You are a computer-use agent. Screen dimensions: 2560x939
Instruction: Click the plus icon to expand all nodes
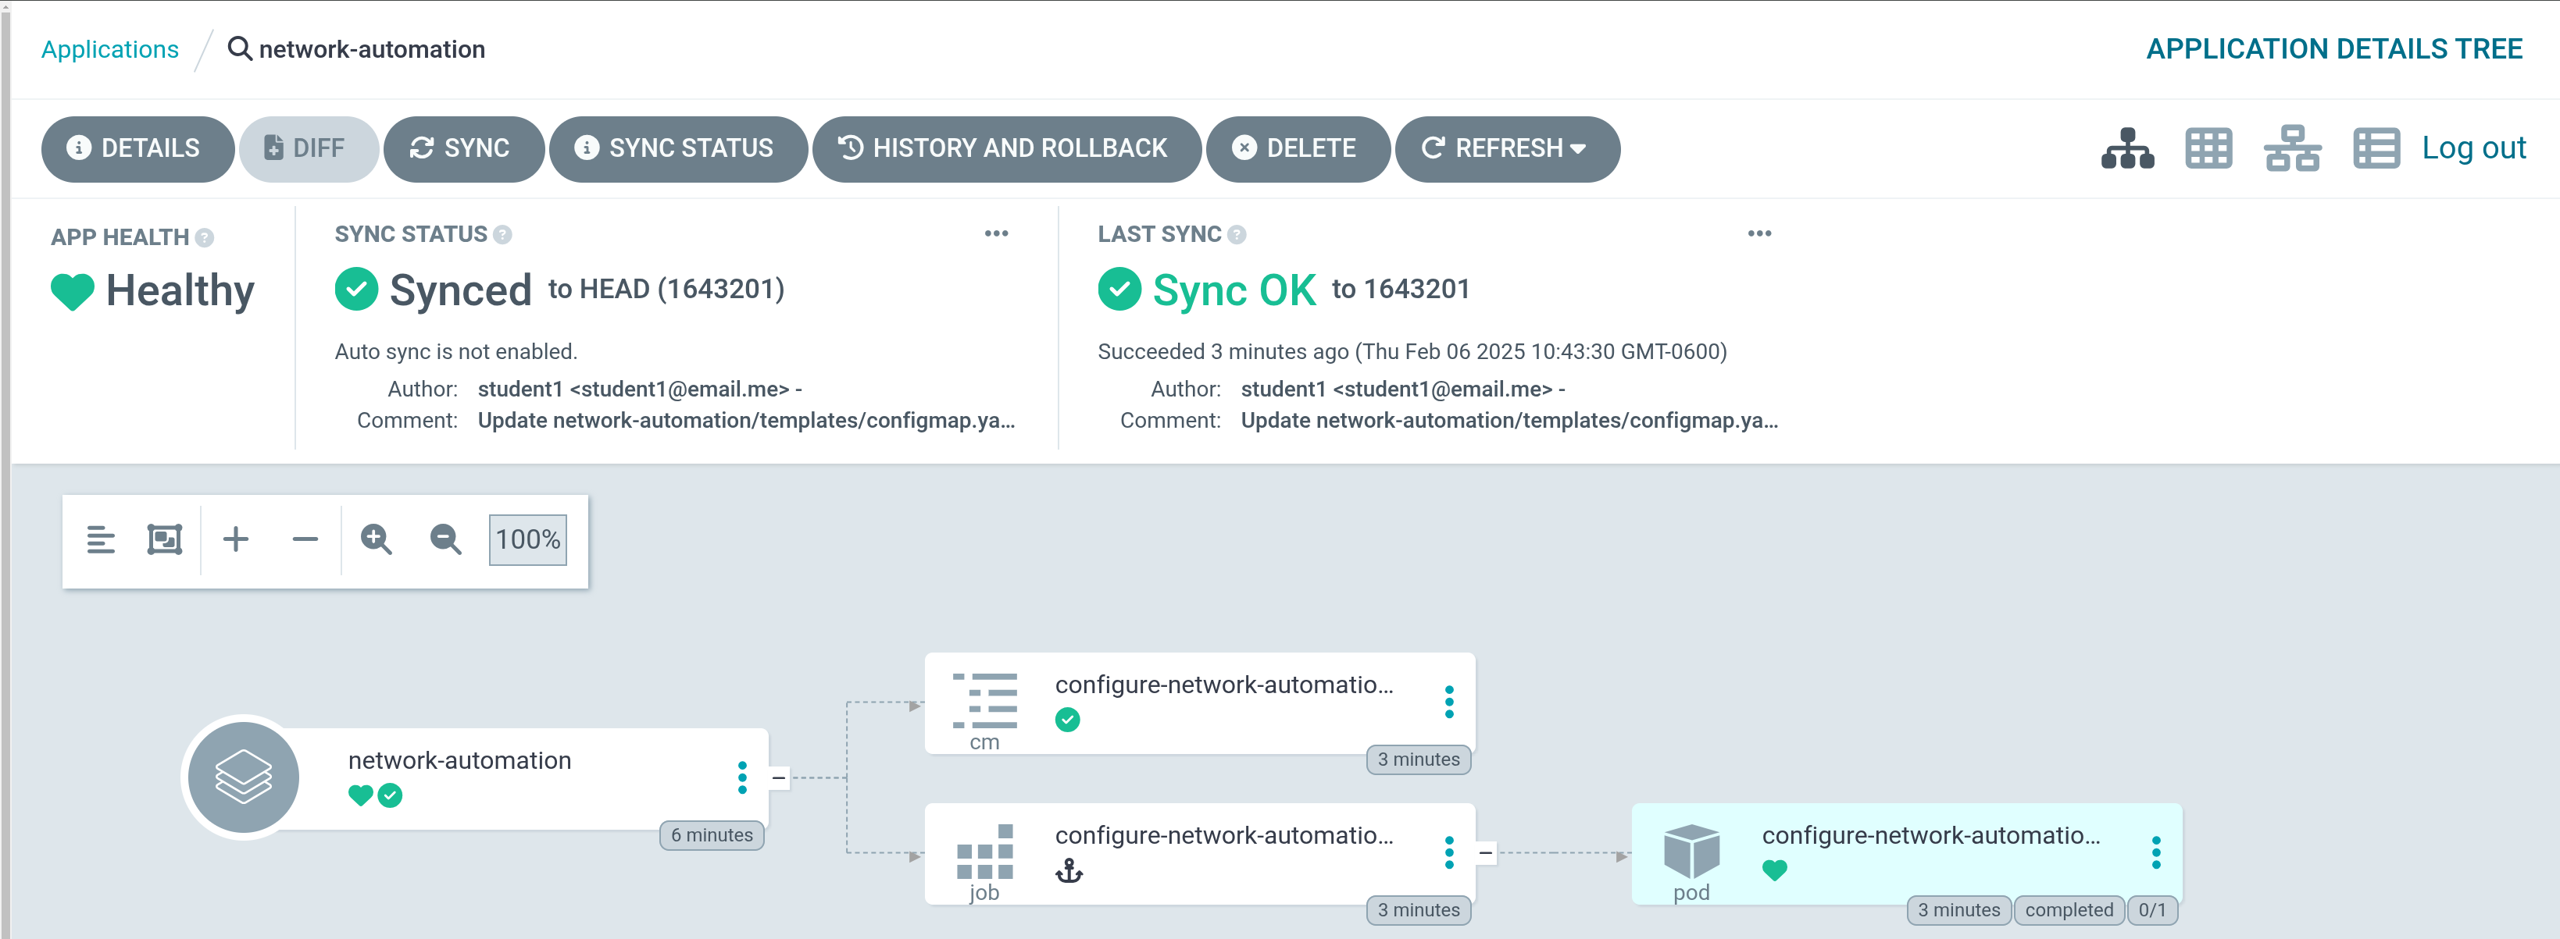pyautogui.click(x=235, y=540)
